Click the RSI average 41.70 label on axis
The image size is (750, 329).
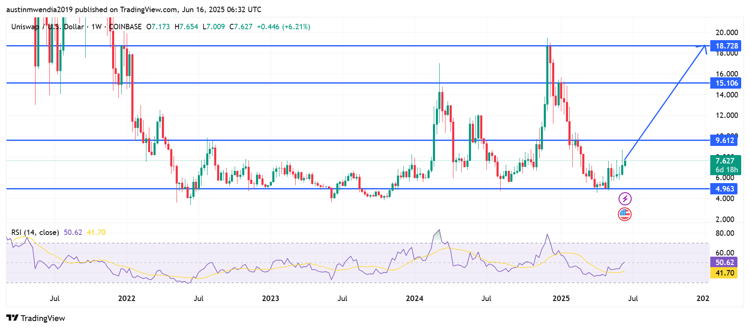(724, 273)
